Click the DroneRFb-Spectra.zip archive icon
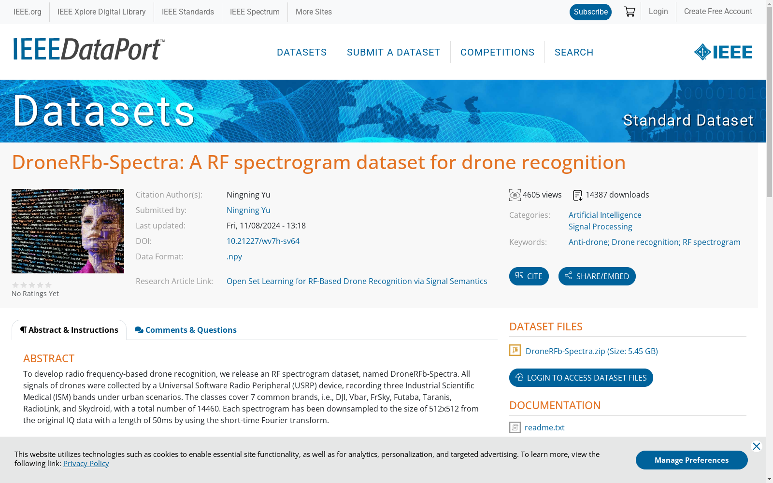This screenshot has height=483, width=773. 515,350
